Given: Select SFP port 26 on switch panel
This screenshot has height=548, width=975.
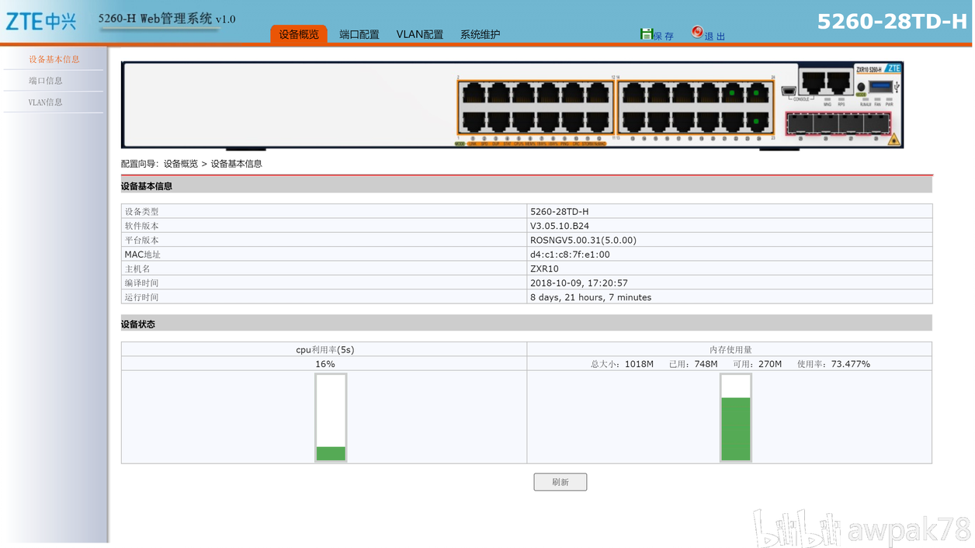Looking at the screenshot, I should coord(826,123).
